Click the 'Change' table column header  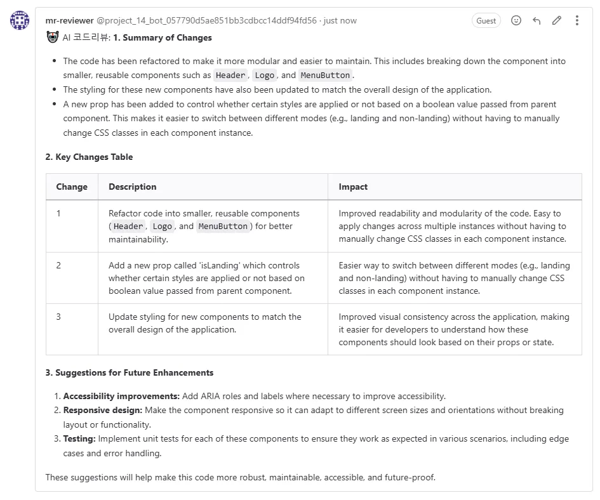point(72,187)
